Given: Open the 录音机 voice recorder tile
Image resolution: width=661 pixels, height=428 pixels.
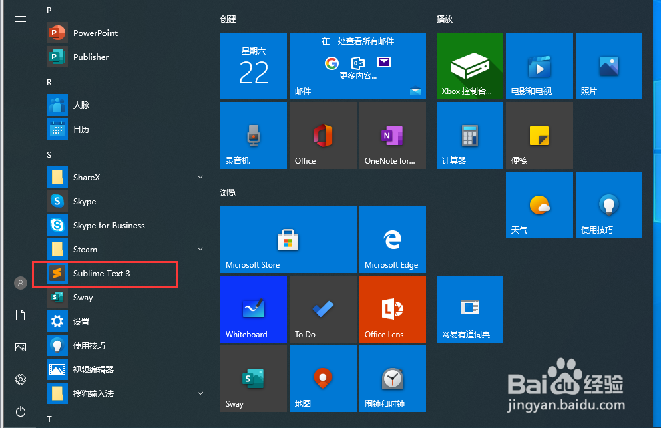Looking at the screenshot, I should click(x=254, y=136).
